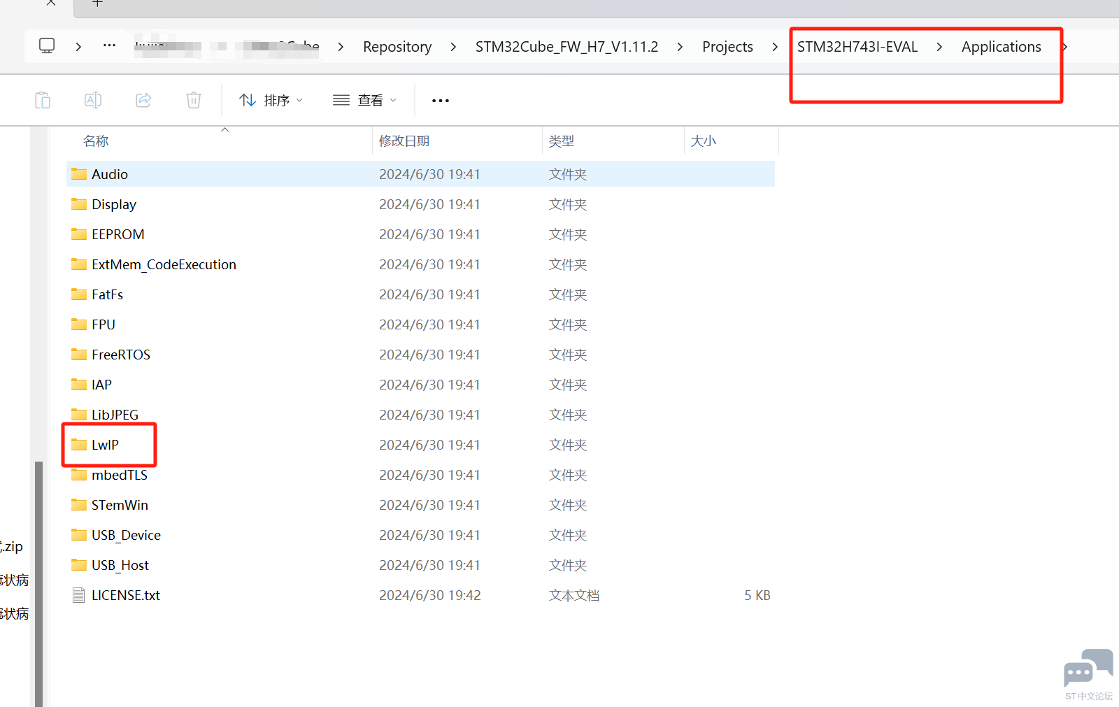Image resolution: width=1119 pixels, height=707 pixels.
Task: Expand chevron after Applications breadcrumb
Action: (1064, 46)
